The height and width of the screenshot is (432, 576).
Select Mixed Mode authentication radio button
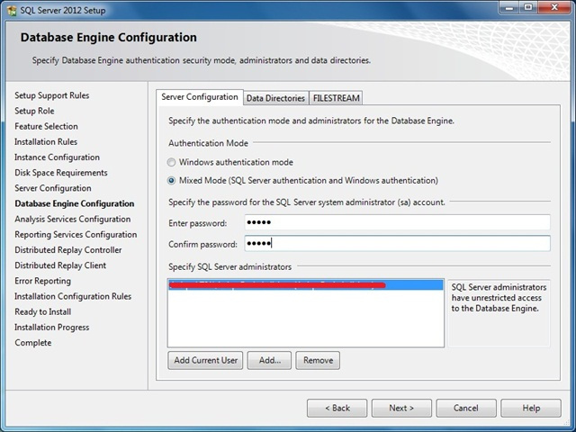point(171,180)
